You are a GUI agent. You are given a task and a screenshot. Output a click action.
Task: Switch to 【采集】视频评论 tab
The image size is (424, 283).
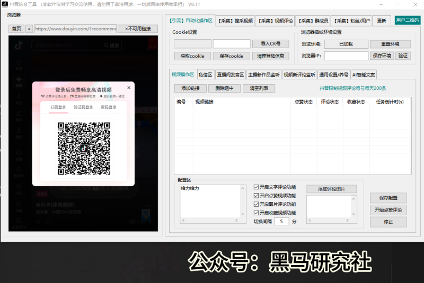coord(275,21)
